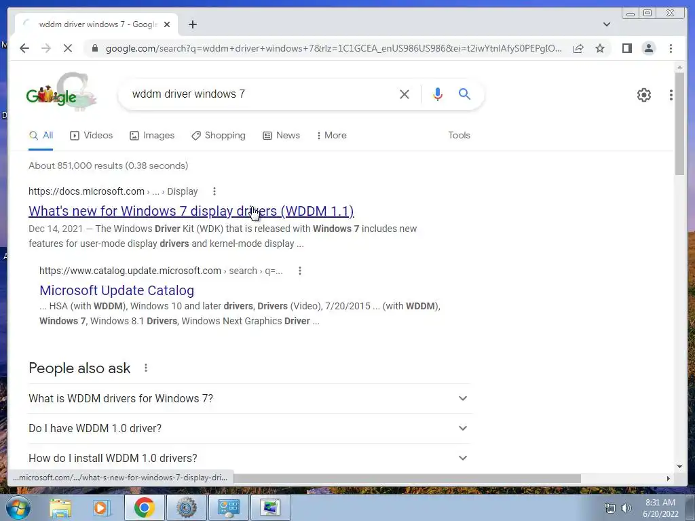This screenshot has width=695, height=521.
Task: Click the forward navigation arrow
Action: tap(46, 48)
